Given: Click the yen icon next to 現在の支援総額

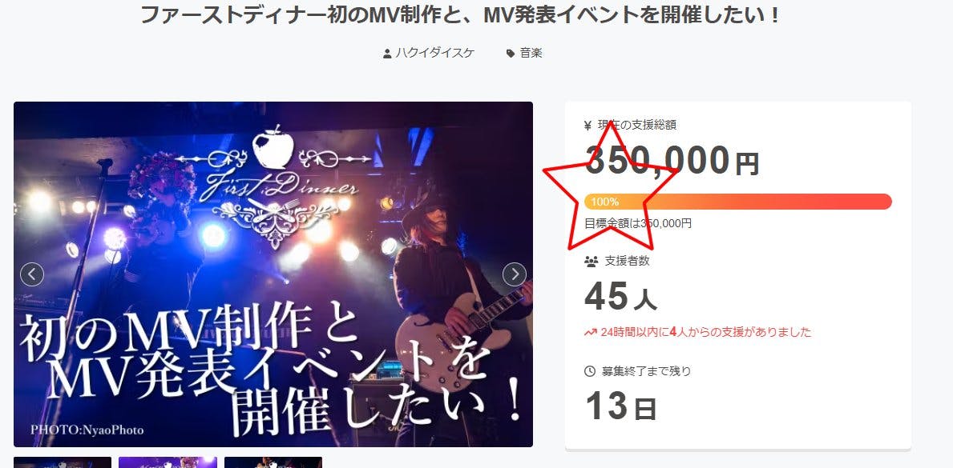Looking at the screenshot, I should point(588,126).
